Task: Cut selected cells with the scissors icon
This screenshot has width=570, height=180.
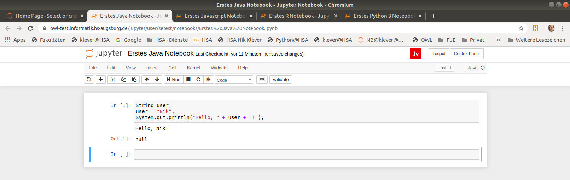Action: tap(113, 80)
